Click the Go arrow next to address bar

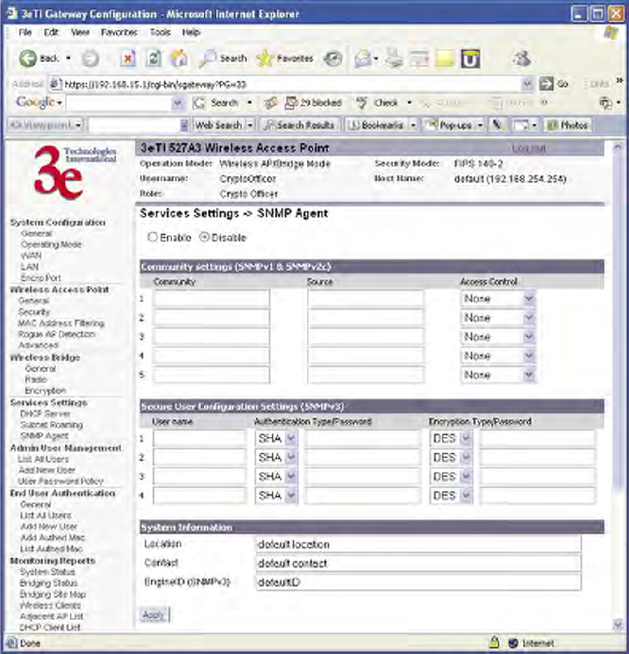(x=546, y=84)
